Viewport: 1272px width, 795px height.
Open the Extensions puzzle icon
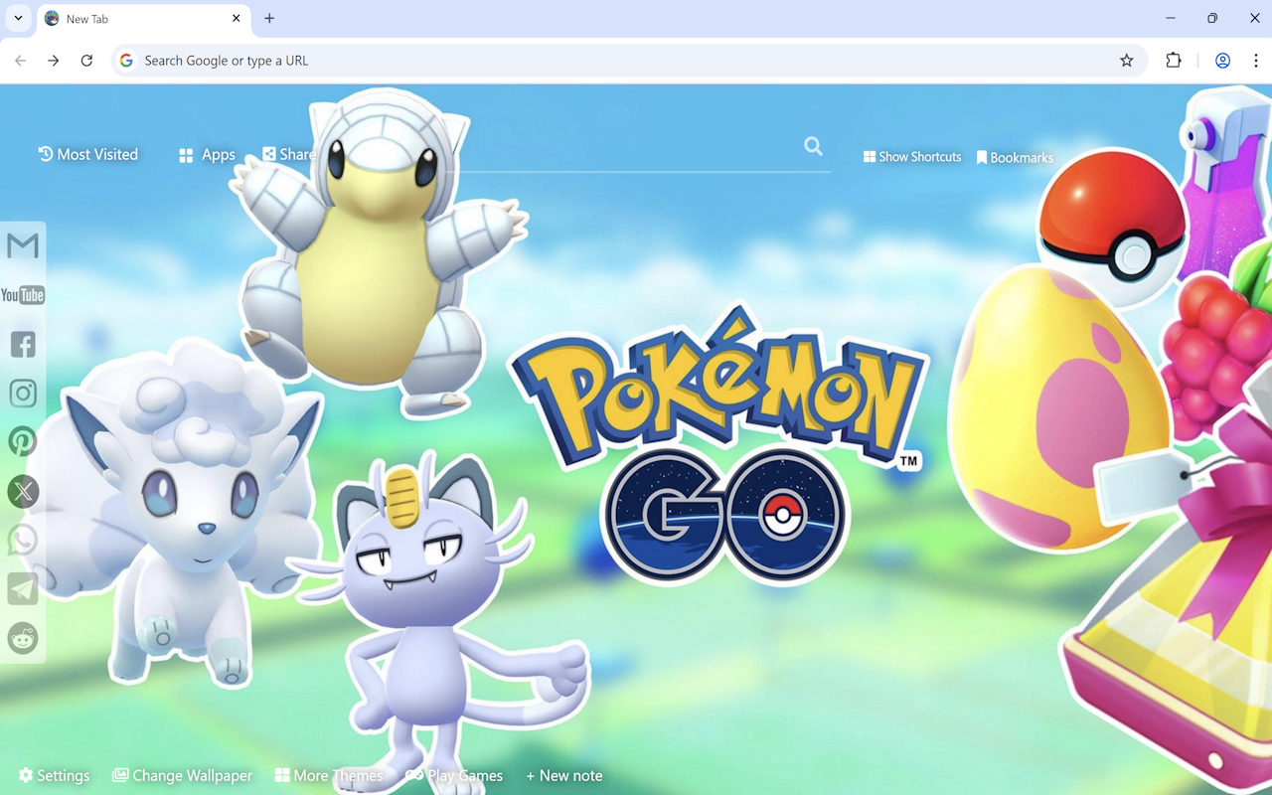coord(1174,61)
